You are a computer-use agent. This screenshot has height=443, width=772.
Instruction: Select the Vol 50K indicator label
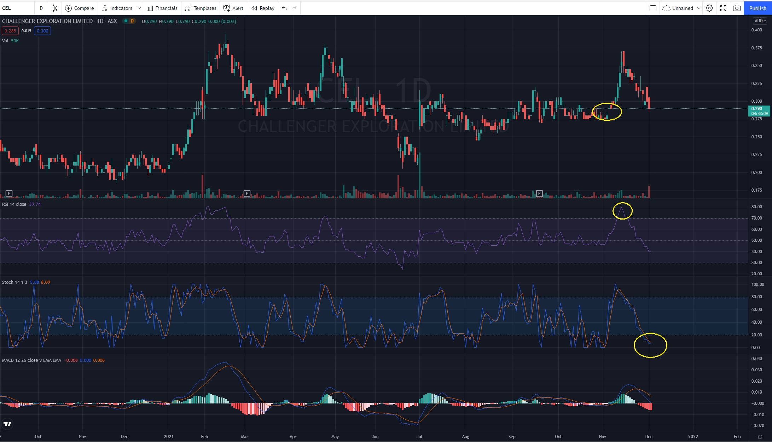[10, 41]
